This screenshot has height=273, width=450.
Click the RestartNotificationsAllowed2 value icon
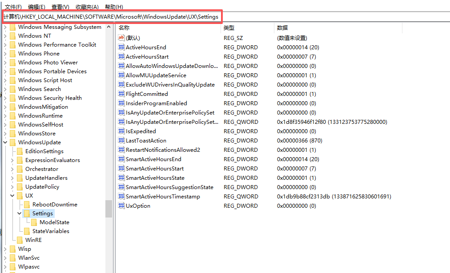(121, 150)
